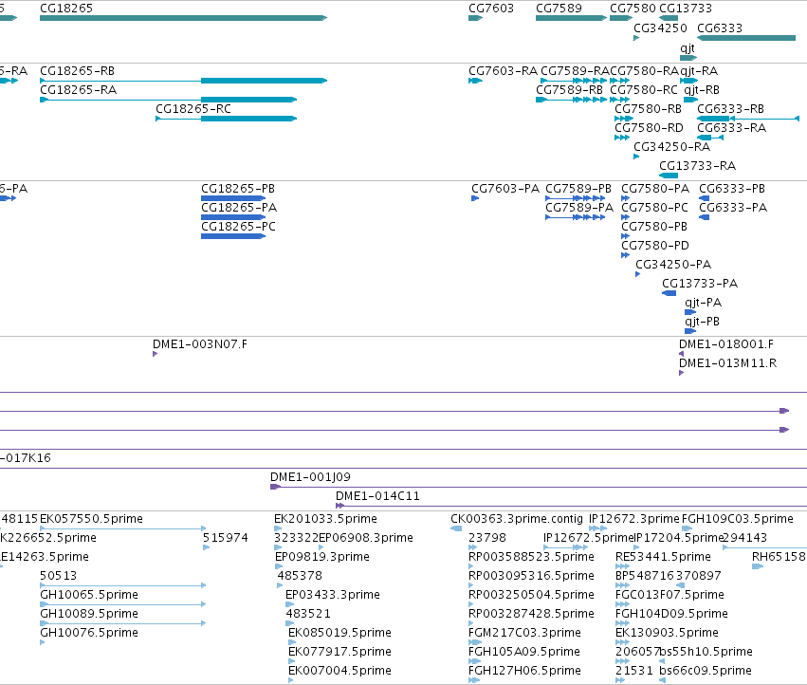The image size is (807, 685).
Task: Select protein CG18265-PC
Action: click(x=238, y=227)
